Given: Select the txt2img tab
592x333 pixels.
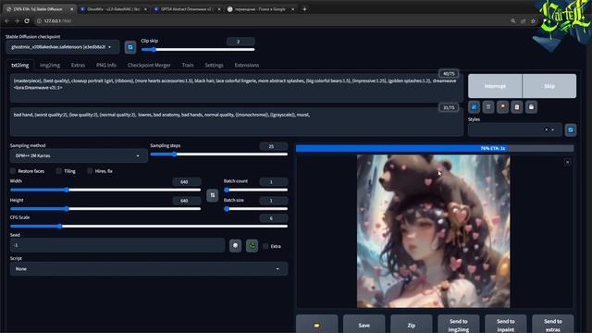Looking at the screenshot, I should 20,65.
